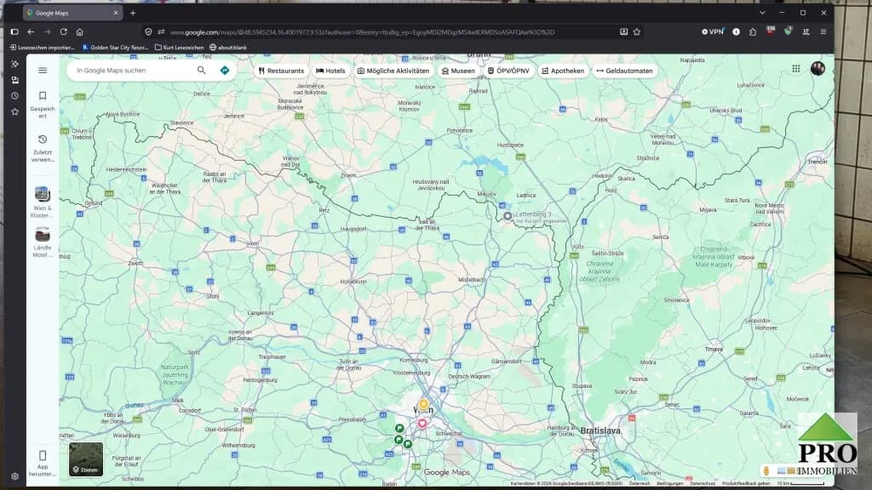Click the search magnifier icon
Screen dimensions: 872x490
pyautogui.click(x=201, y=71)
